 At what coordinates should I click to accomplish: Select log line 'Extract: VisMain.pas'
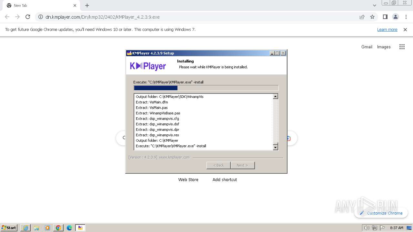(152, 108)
